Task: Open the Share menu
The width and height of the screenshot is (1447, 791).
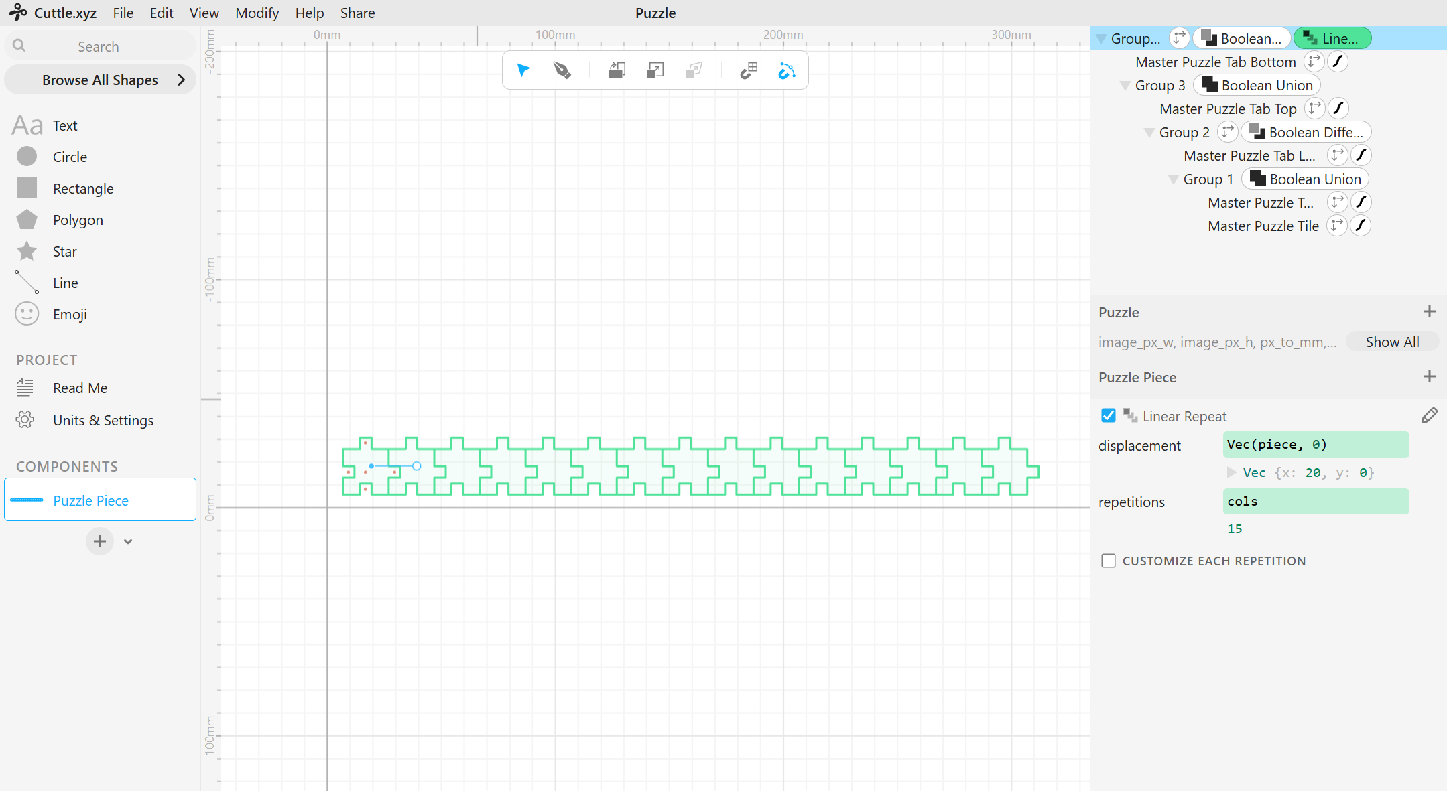Action: [357, 13]
